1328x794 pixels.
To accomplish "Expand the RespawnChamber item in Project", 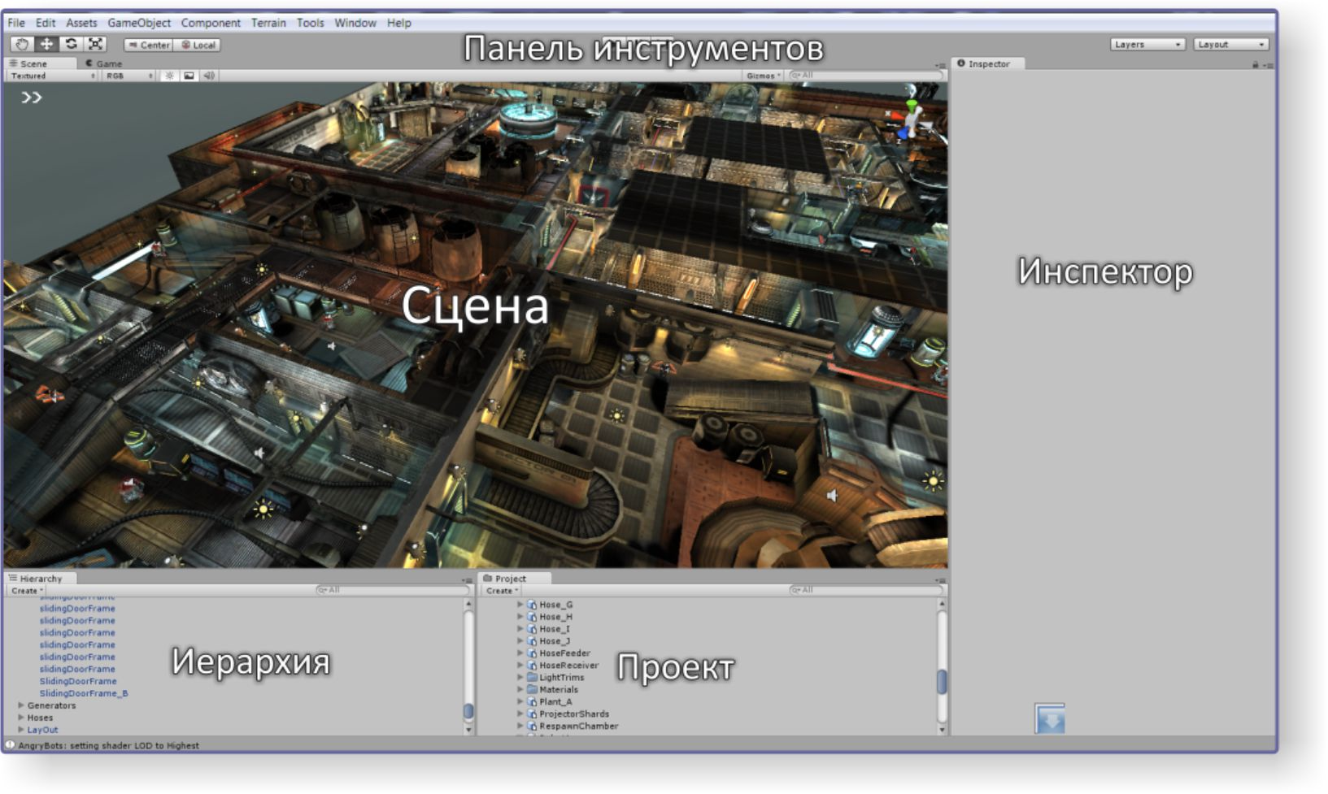I will [x=520, y=726].
